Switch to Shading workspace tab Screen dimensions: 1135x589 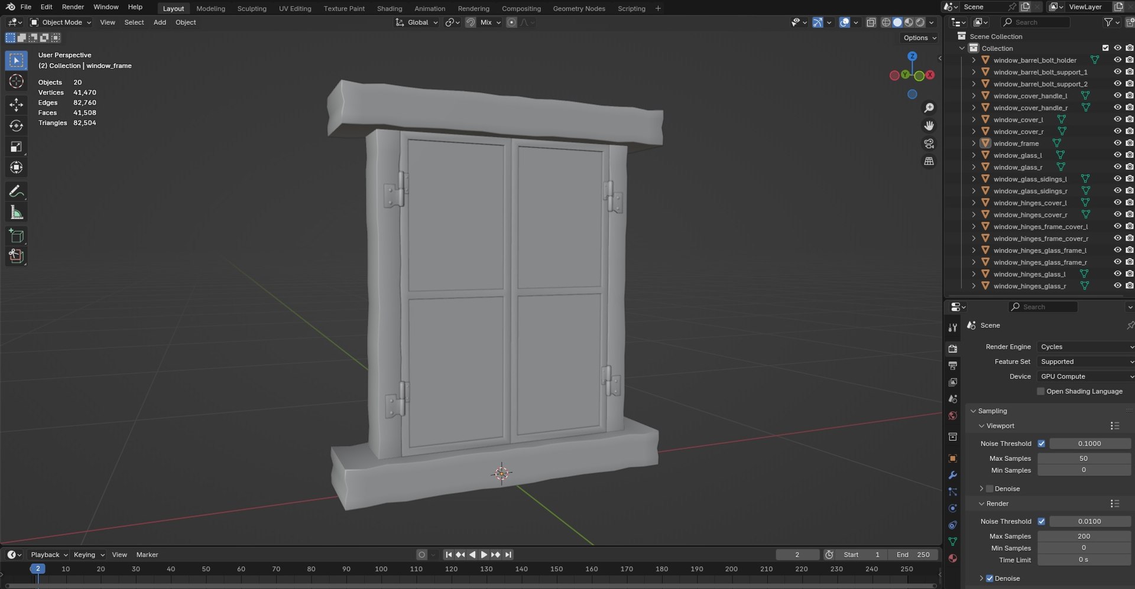click(x=389, y=8)
